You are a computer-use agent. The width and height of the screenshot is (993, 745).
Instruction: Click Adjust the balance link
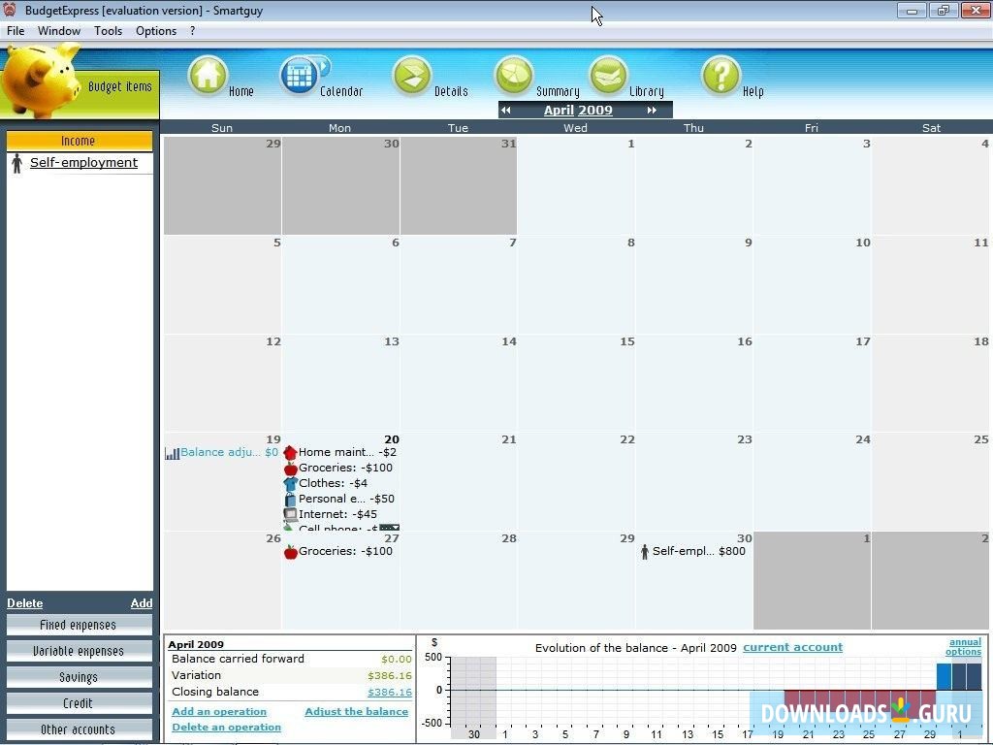[357, 711]
